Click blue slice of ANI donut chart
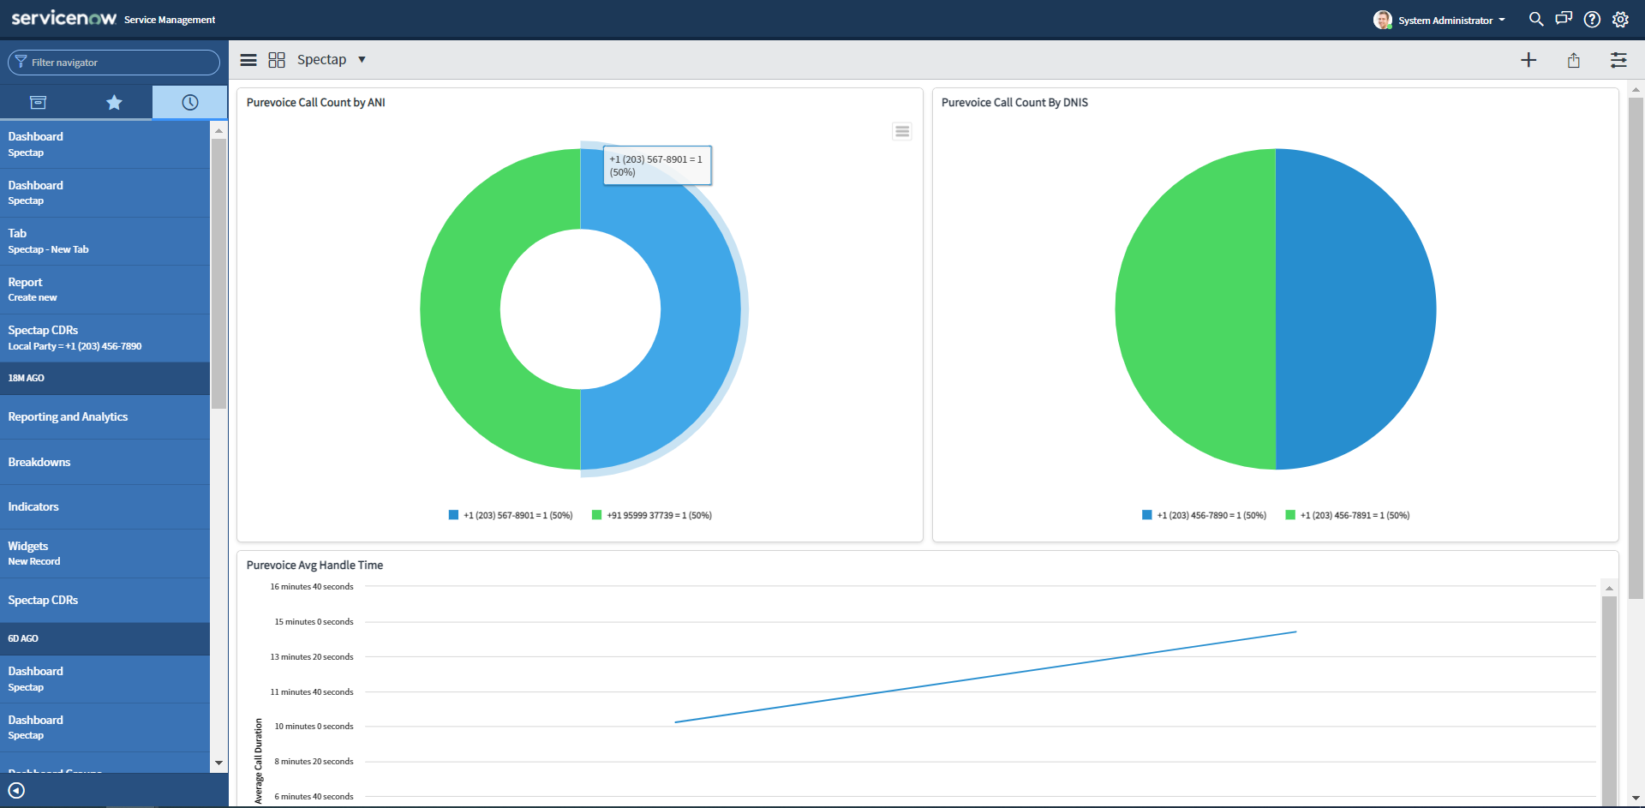Image resolution: width=1645 pixels, height=808 pixels. click(x=701, y=309)
